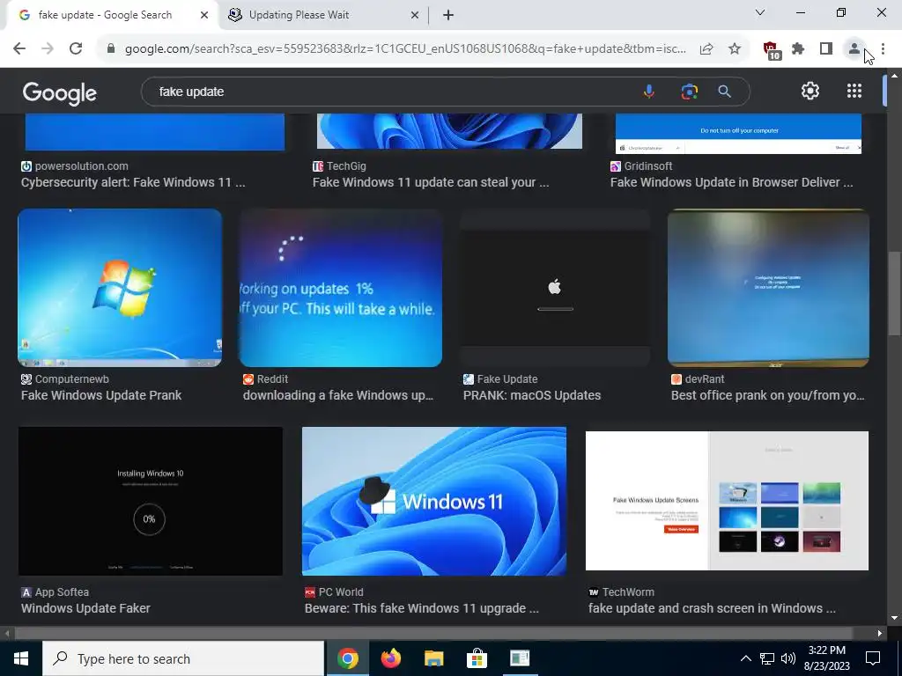Open the Windows Start menu

tap(21, 658)
